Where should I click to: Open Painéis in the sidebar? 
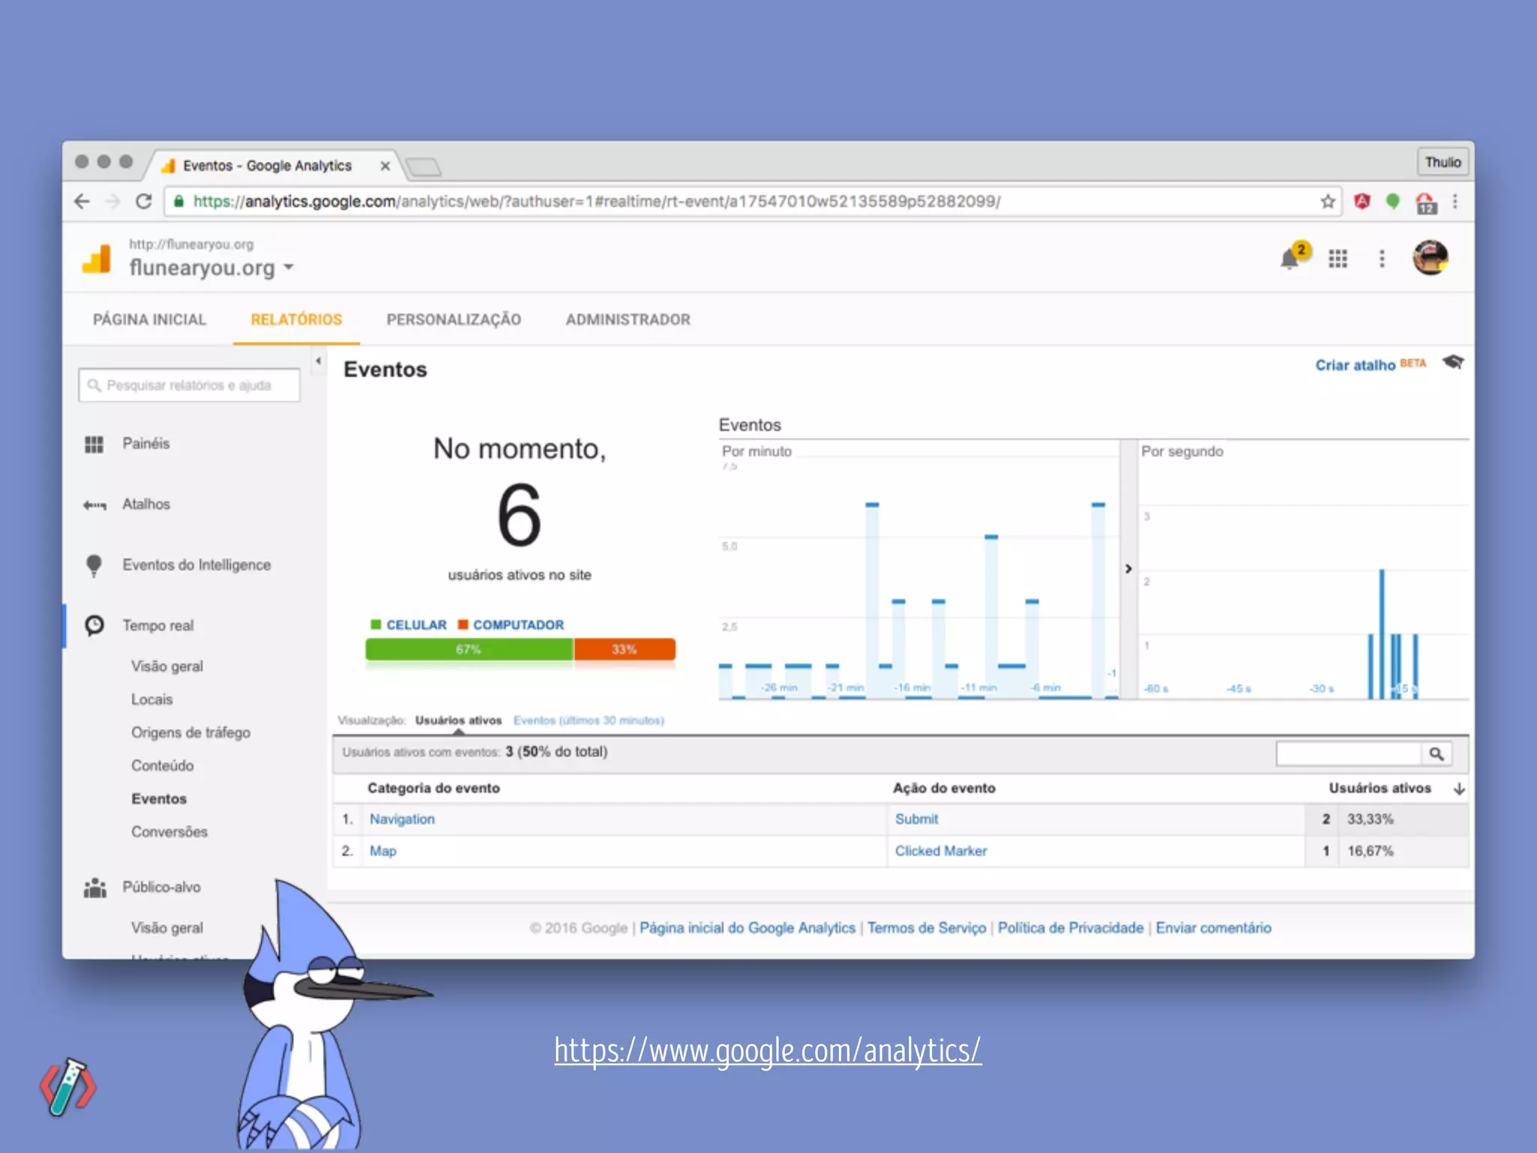tap(146, 444)
